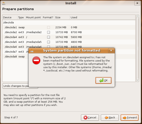
Task: Click the Size column header
Action: (x=62, y=17)
